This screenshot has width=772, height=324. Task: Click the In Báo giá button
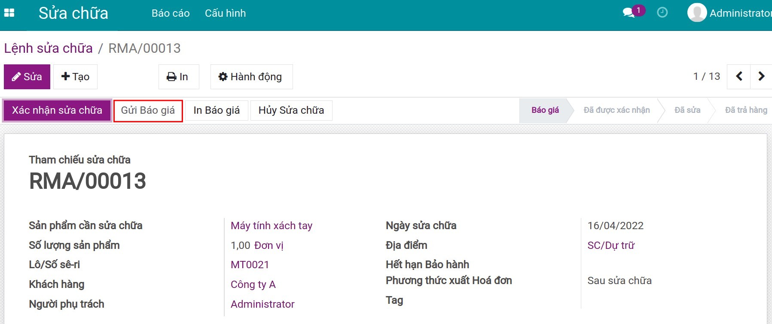[217, 110]
